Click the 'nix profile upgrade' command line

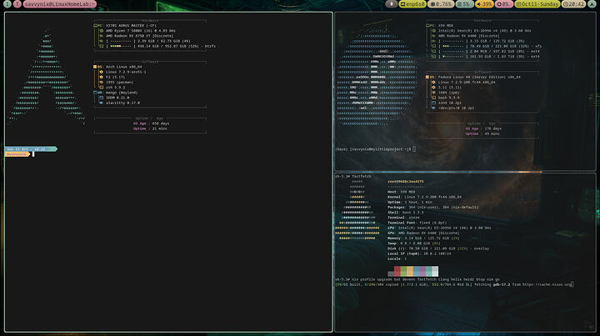(417, 279)
